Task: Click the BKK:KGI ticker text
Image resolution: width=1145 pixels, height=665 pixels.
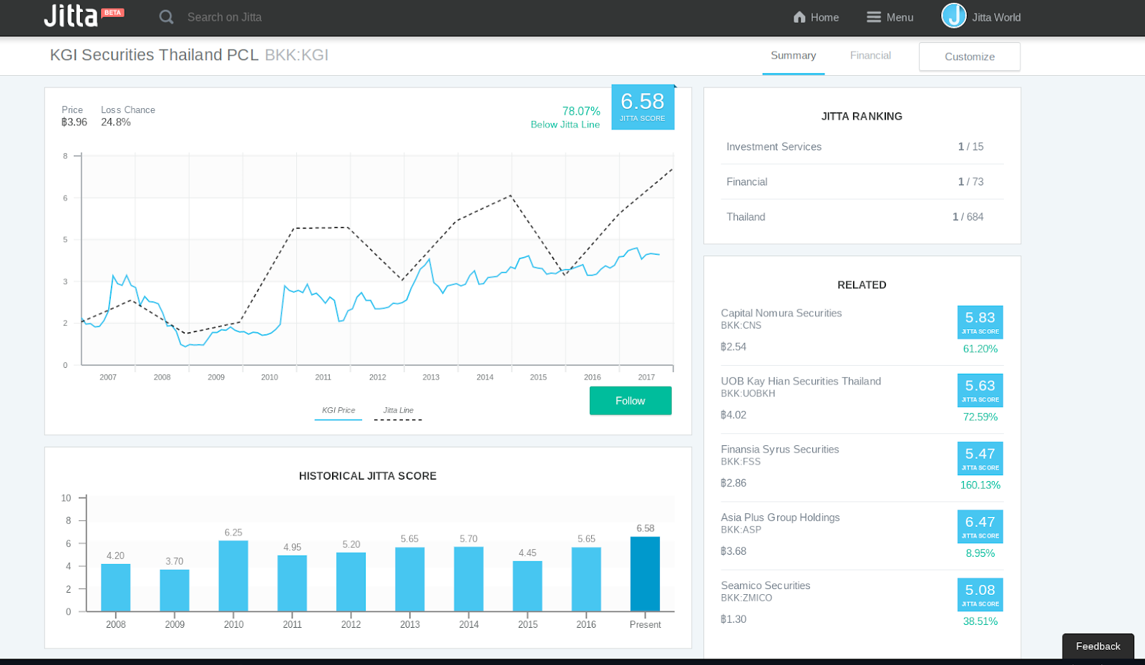Action: click(296, 55)
